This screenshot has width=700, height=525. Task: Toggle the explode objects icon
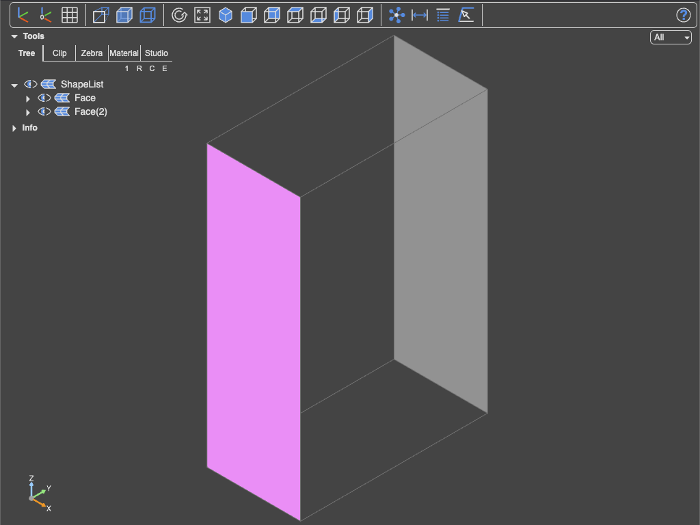click(x=396, y=15)
